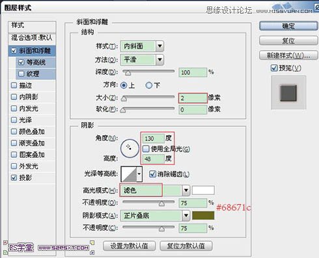
Task: Enable the 纹理 checkbox
Action: pos(21,74)
